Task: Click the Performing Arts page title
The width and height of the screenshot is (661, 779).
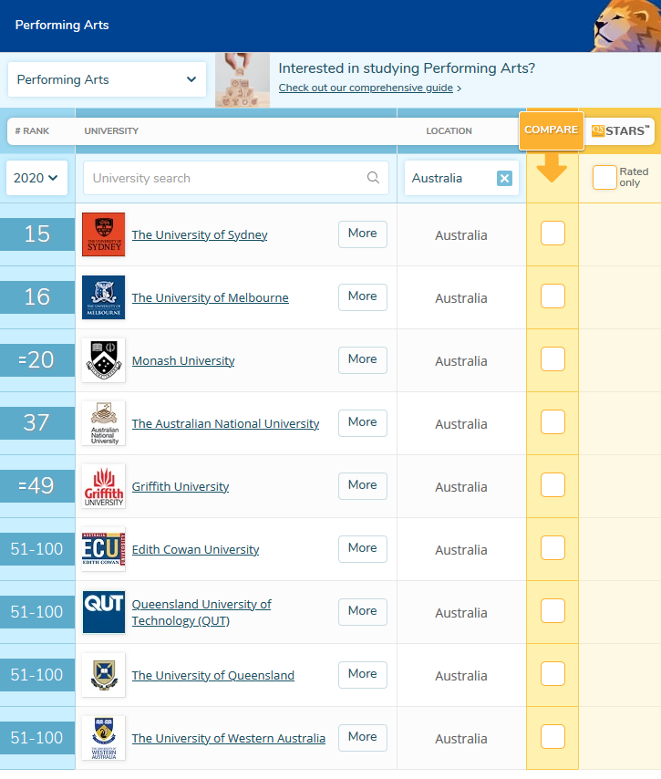Action: (x=62, y=25)
